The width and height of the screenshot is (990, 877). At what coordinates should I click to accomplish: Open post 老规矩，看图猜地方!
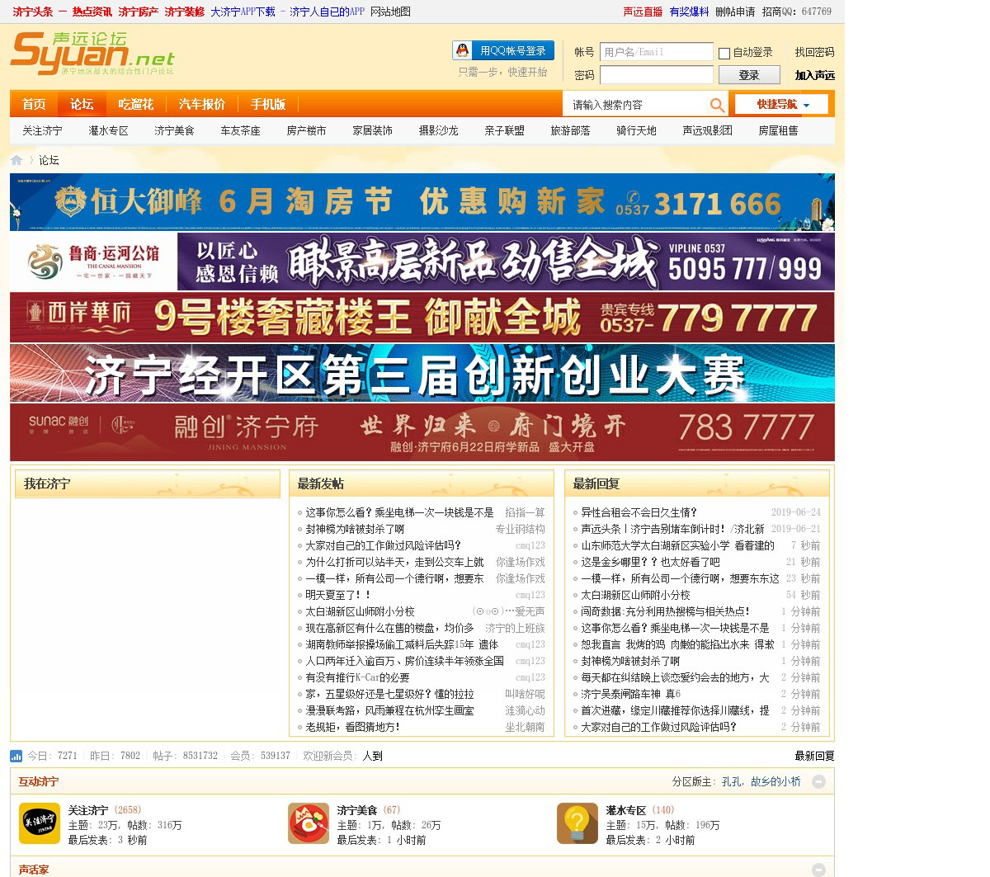tap(352, 727)
